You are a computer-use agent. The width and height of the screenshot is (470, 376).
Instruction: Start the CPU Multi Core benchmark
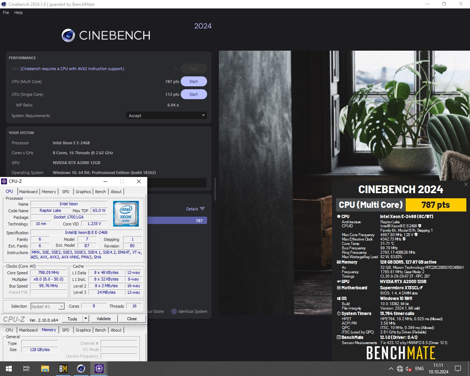(x=194, y=82)
